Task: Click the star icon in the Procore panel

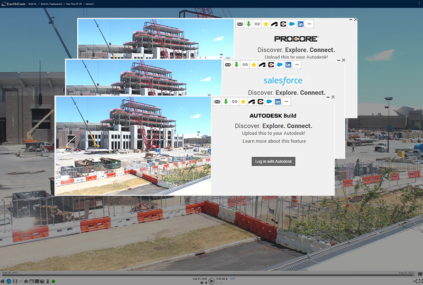Action: [266, 24]
